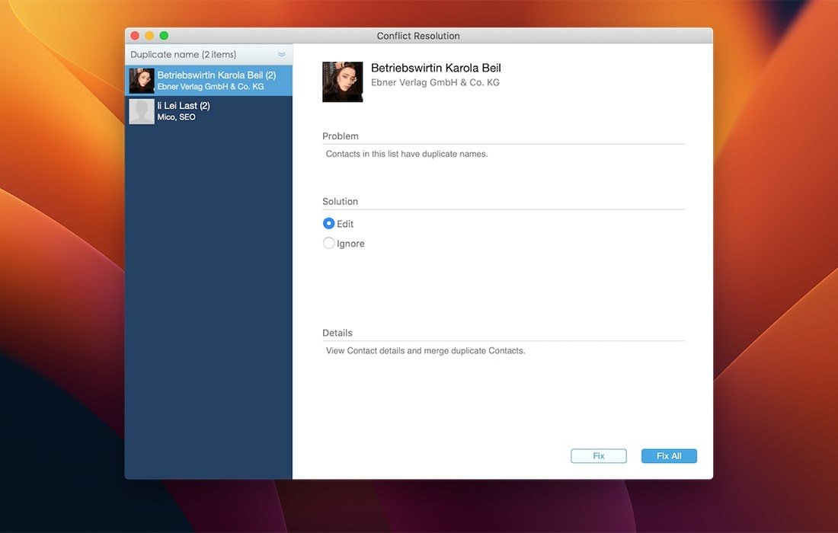Click the company name under the detail heading
The image size is (838, 533).
point(435,82)
